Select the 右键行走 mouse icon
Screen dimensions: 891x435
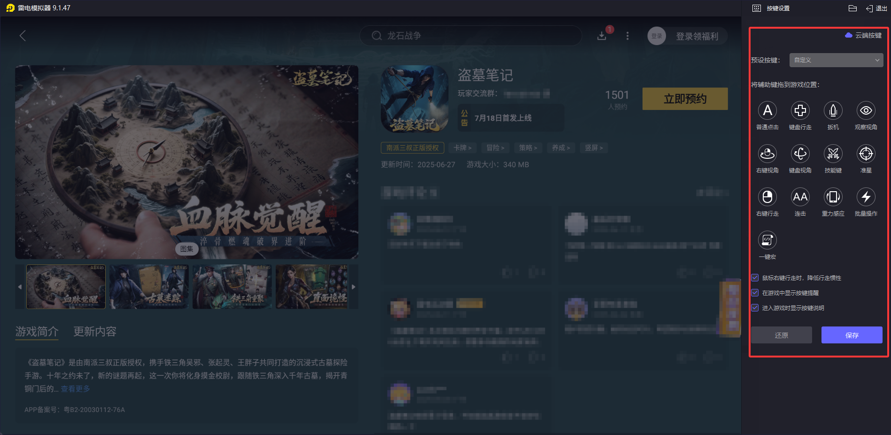(767, 197)
